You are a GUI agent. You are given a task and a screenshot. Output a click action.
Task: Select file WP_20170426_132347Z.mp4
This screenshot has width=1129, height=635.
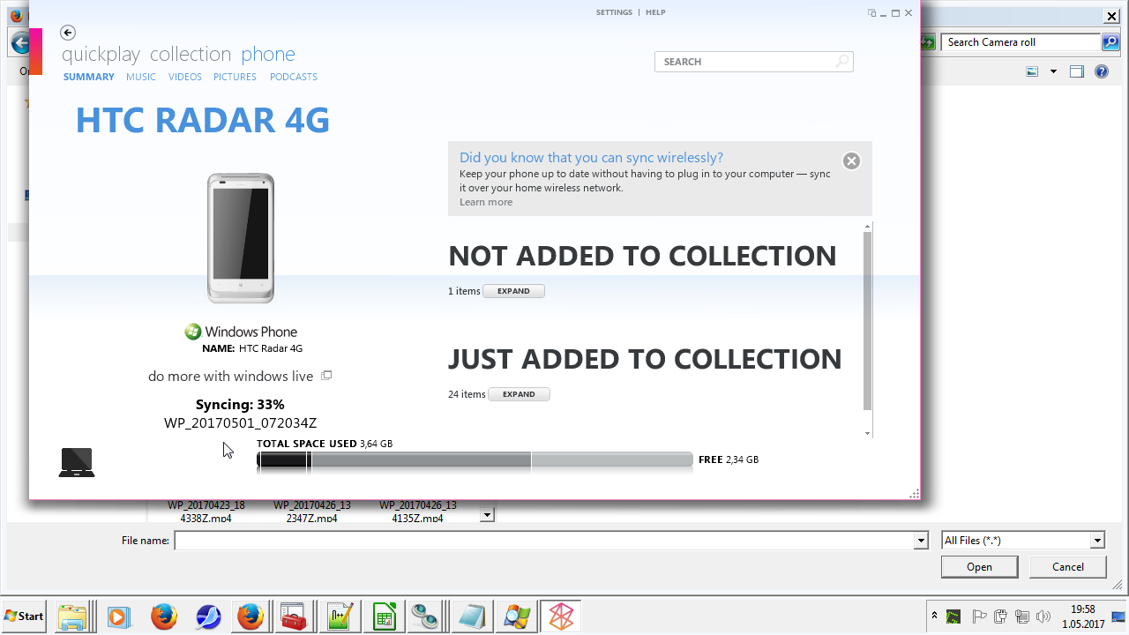coord(312,512)
